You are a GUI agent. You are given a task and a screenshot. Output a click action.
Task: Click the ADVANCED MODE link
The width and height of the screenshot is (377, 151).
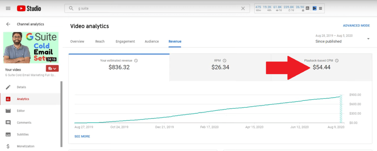[x=356, y=26]
